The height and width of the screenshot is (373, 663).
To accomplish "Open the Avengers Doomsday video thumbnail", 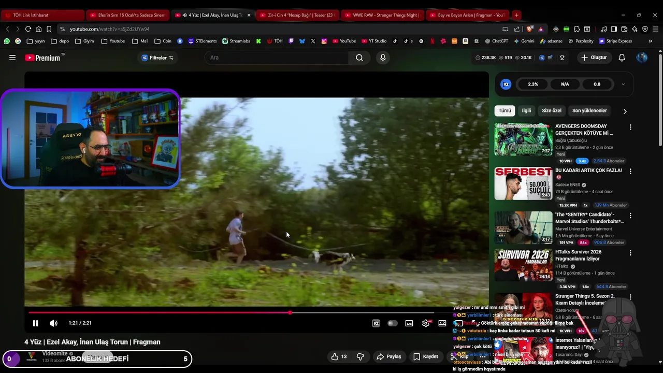I will coord(523,139).
